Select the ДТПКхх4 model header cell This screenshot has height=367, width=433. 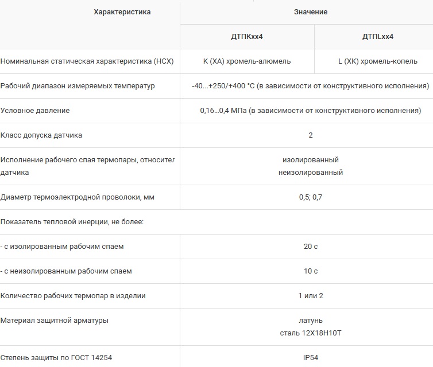click(x=247, y=37)
